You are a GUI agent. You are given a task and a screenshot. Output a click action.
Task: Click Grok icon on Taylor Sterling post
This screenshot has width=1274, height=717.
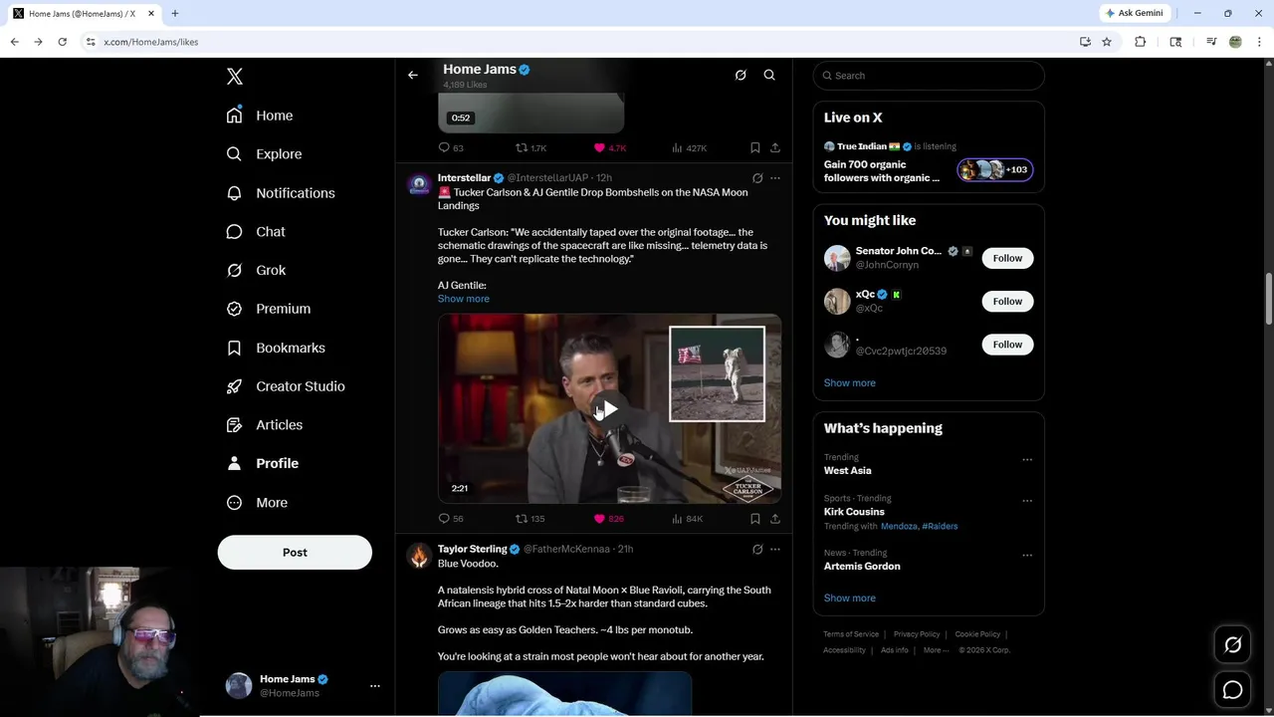(757, 549)
